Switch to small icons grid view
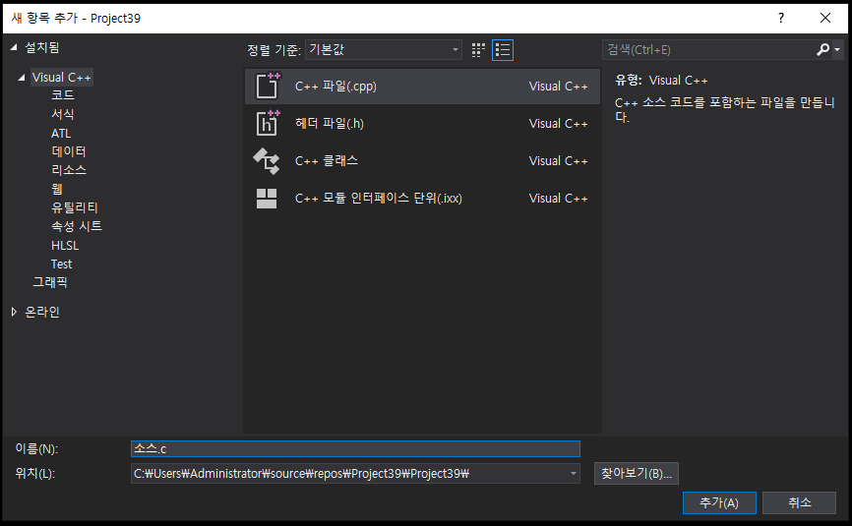Image resolution: width=852 pixels, height=526 pixels. (478, 50)
